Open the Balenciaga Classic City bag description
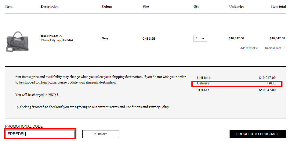The height and width of the screenshot is (142, 290). (57, 40)
